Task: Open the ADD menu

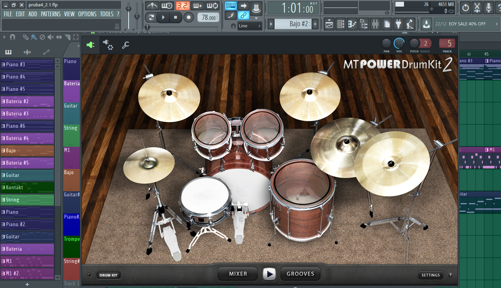Action: (33, 14)
